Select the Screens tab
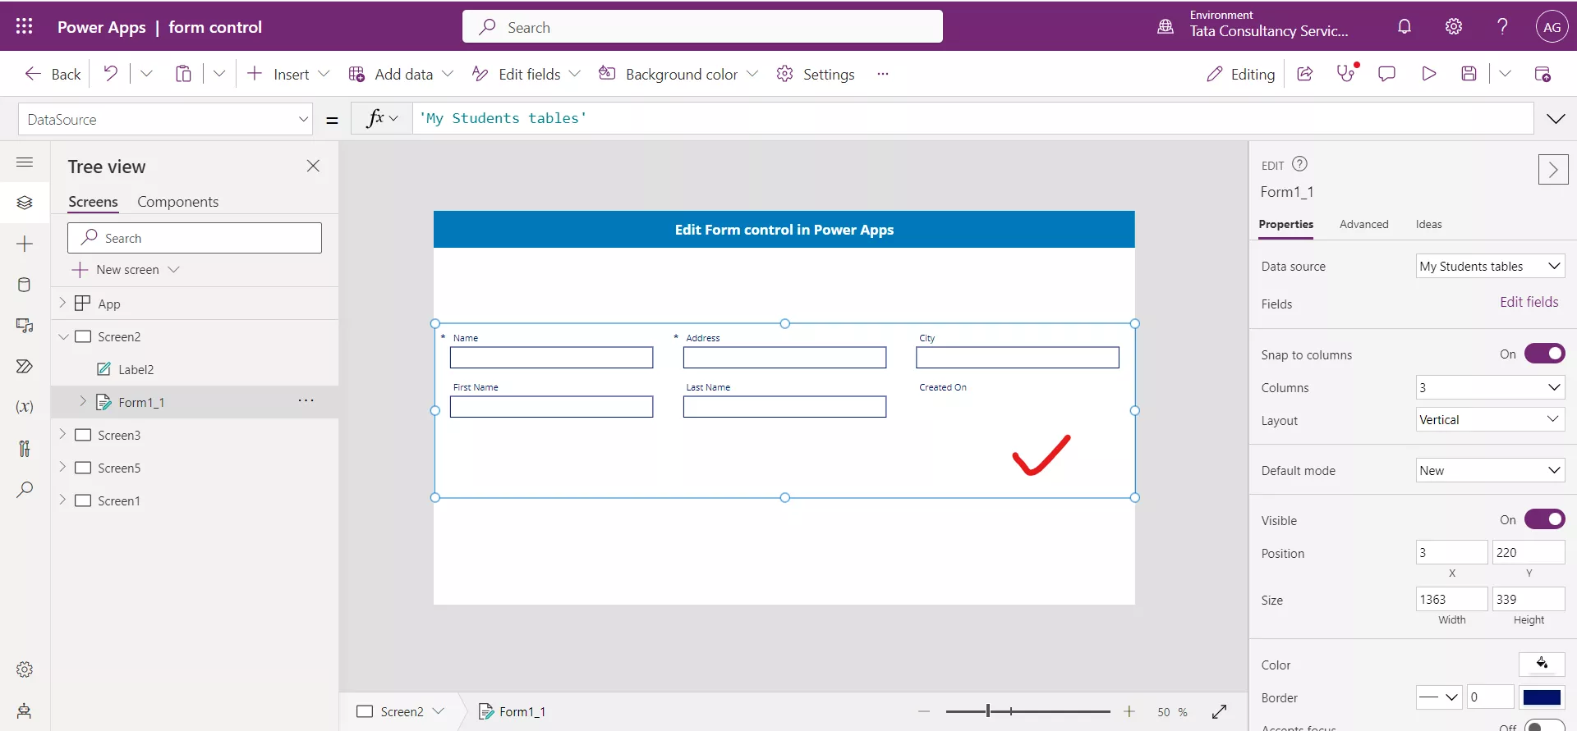1577x731 pixels. click(x=93, y=202)
